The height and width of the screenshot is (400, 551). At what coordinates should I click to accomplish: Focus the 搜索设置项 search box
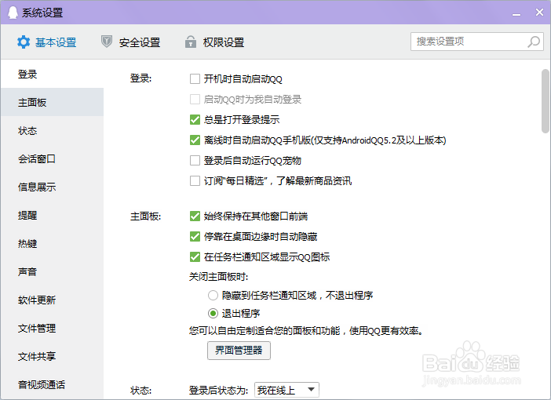[x=477, y=42]
